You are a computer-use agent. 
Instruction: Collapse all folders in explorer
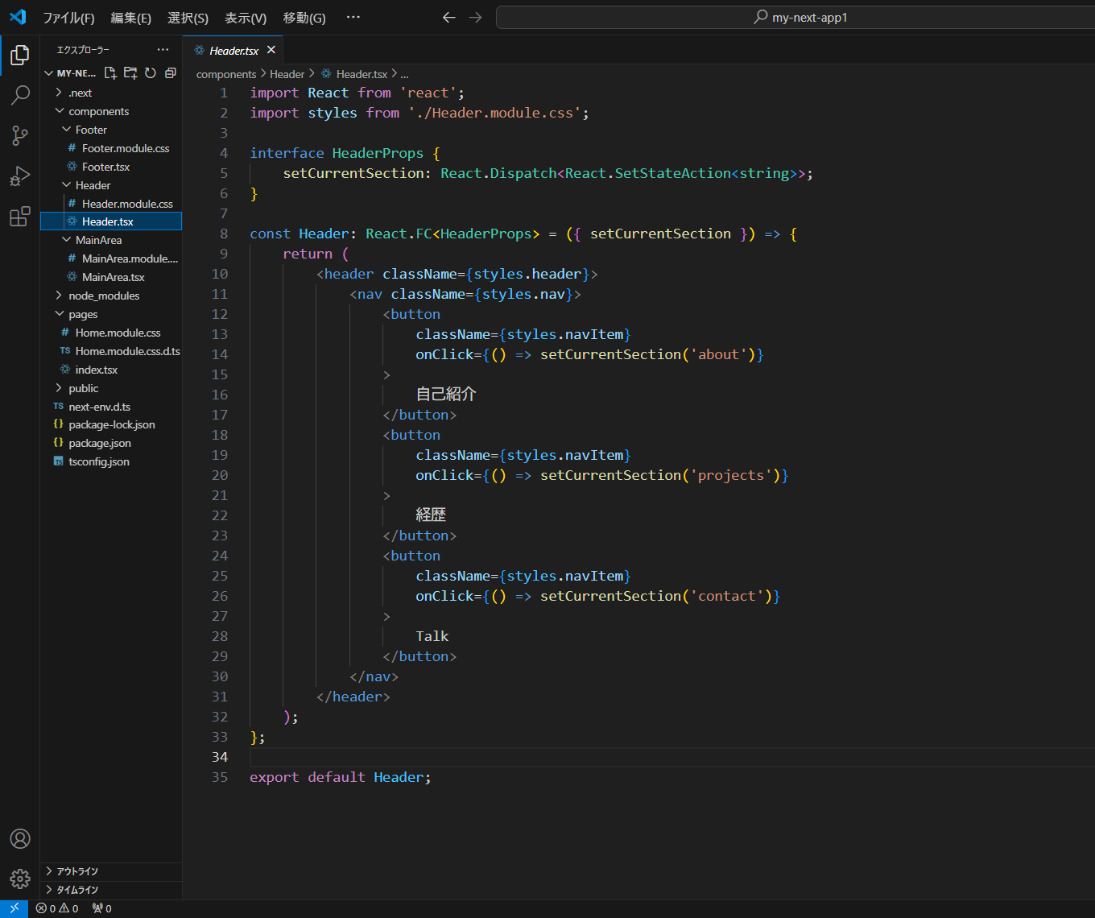[x=170, y=73]
